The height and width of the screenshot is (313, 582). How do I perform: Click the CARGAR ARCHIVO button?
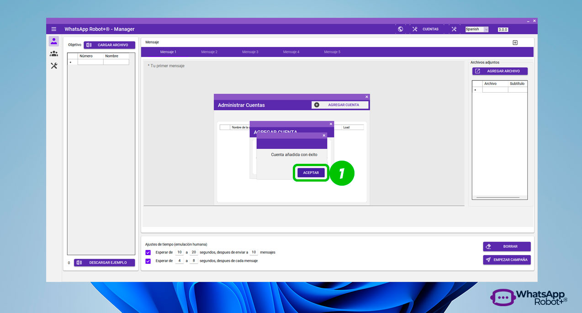(109, 45)
